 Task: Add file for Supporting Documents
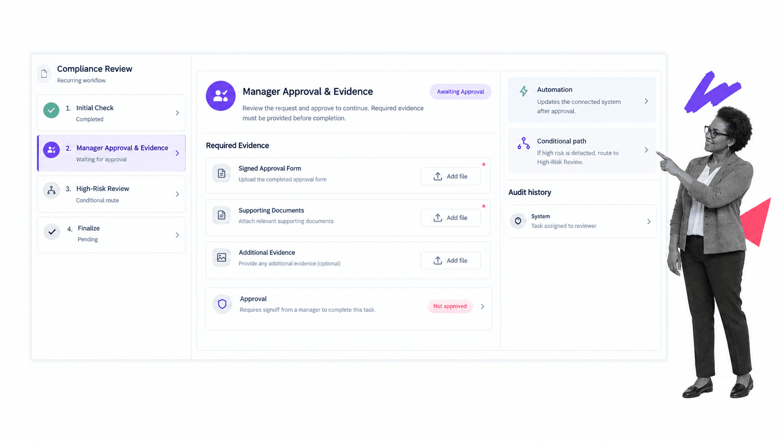pos(451,218)
